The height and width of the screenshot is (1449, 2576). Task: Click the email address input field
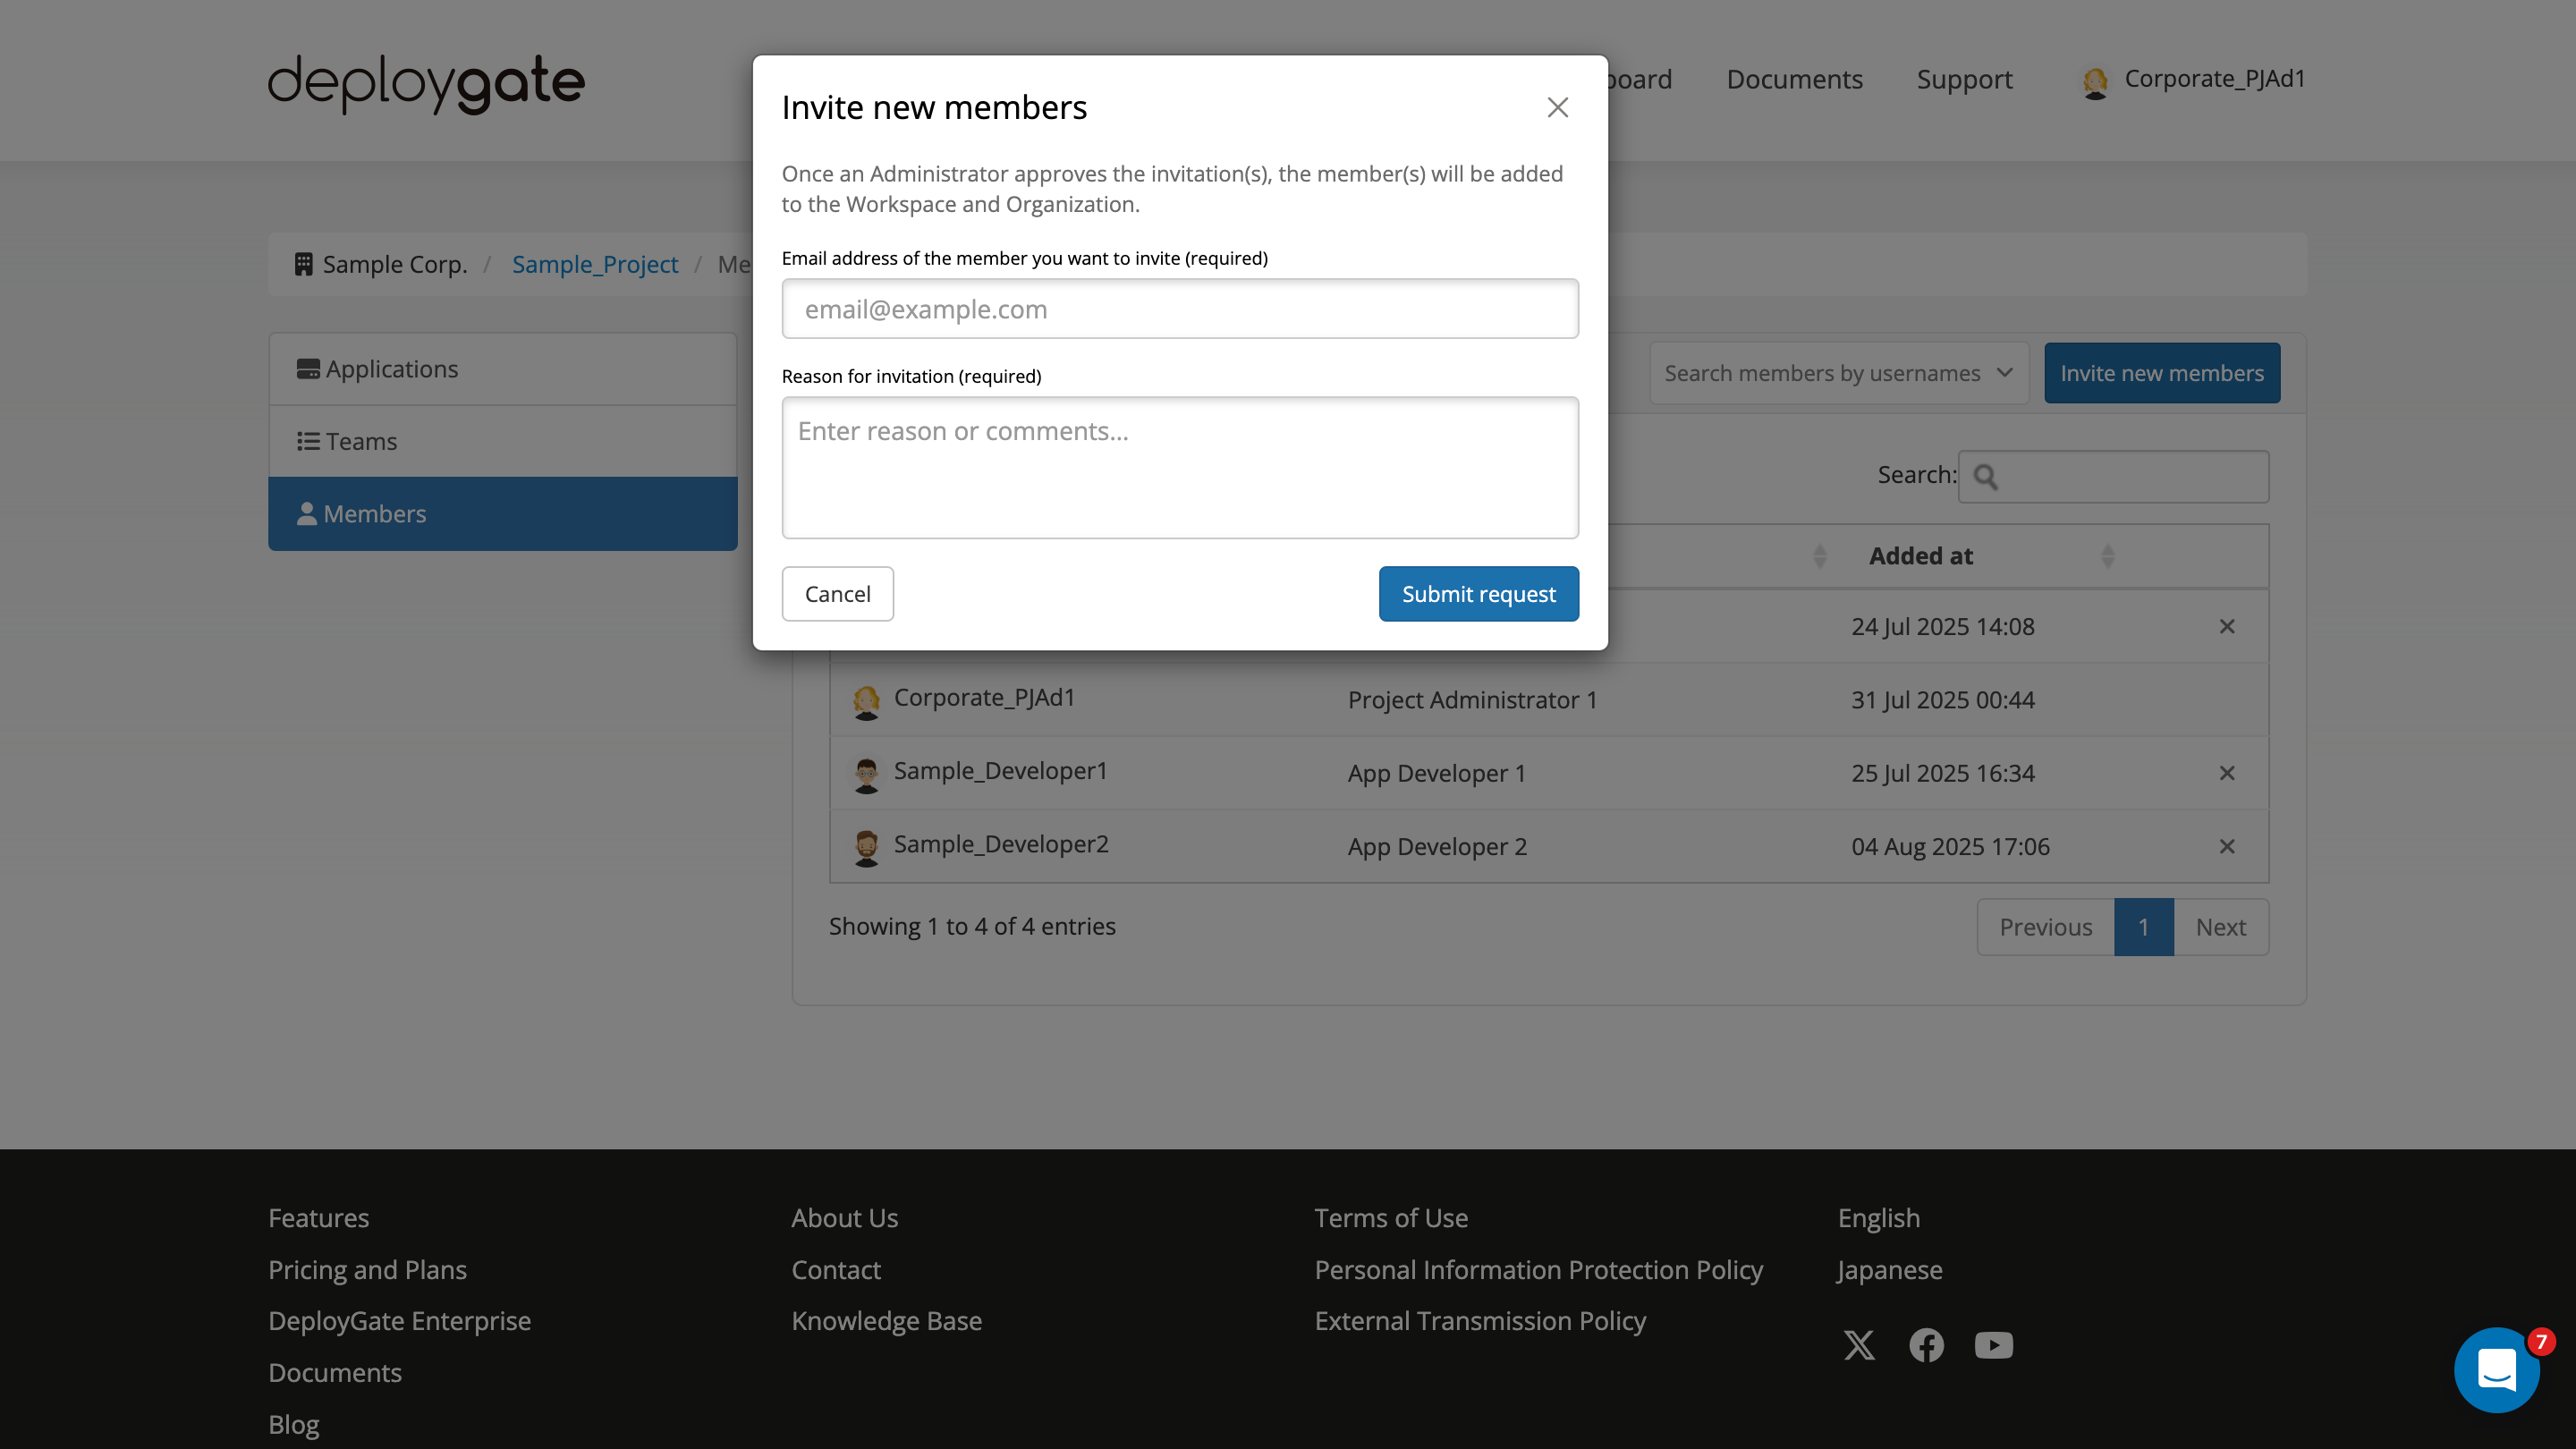click(x=1179, y=308)
